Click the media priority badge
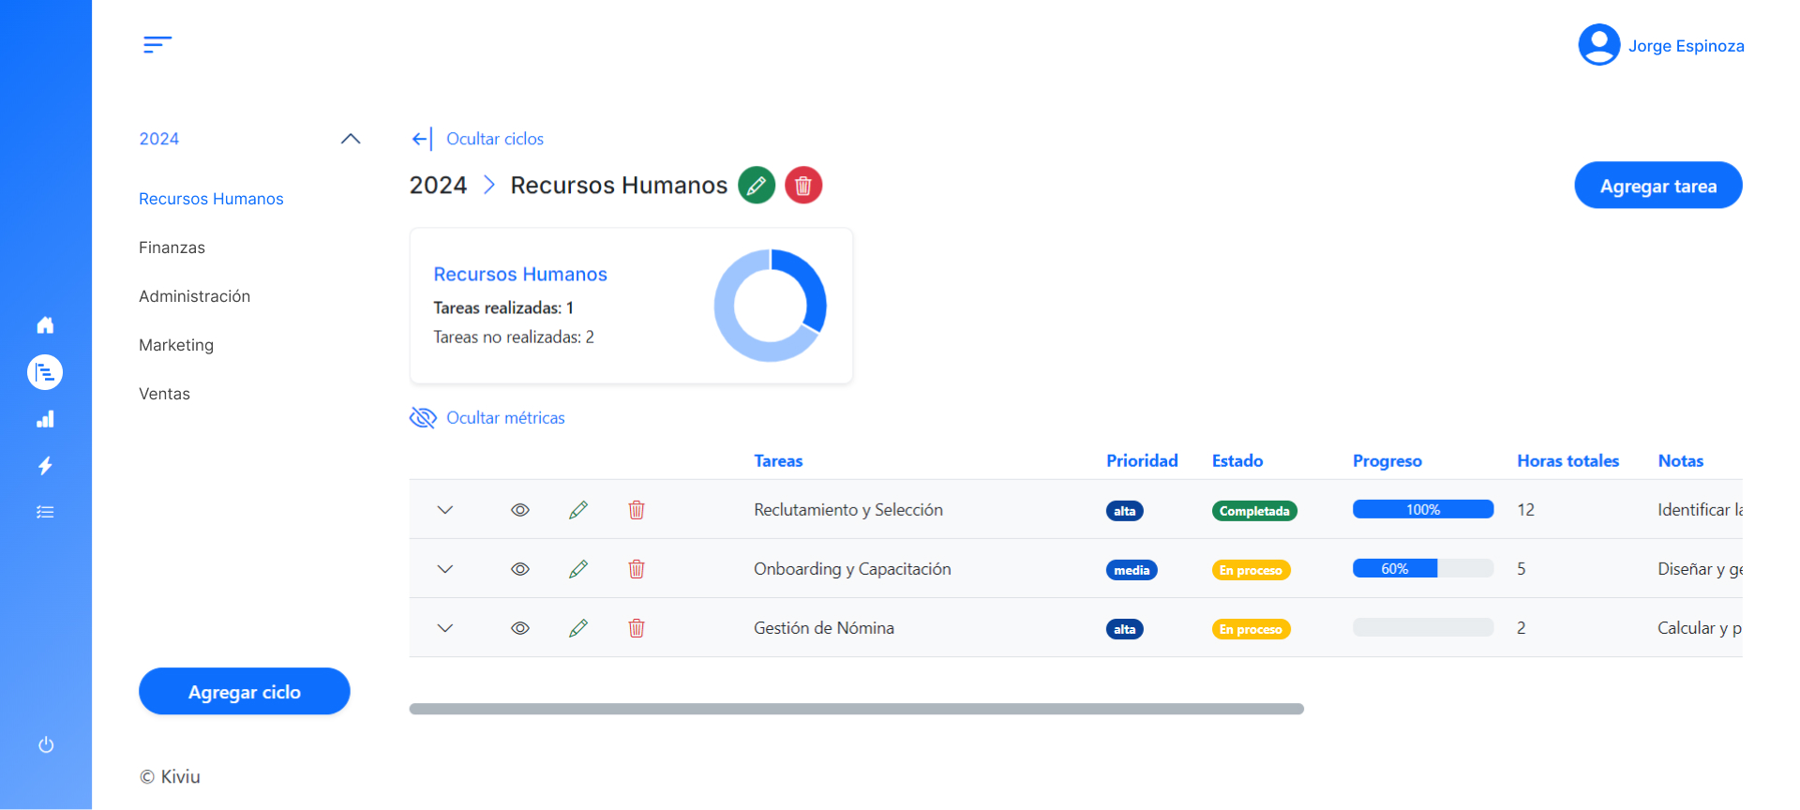Viewport: 1800px width, 810px height. (x=1132, y=570)
